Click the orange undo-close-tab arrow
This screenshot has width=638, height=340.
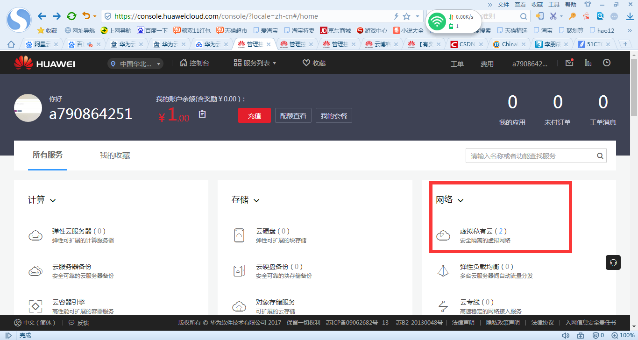click(86, 16)
